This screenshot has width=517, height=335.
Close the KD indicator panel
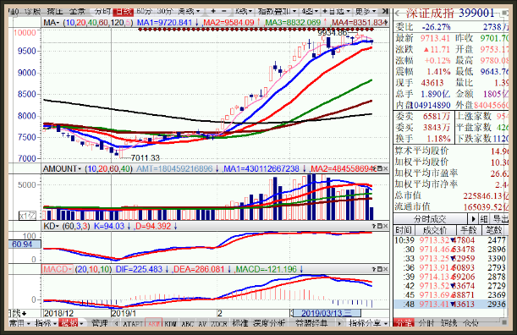click(x=386, y=226)
